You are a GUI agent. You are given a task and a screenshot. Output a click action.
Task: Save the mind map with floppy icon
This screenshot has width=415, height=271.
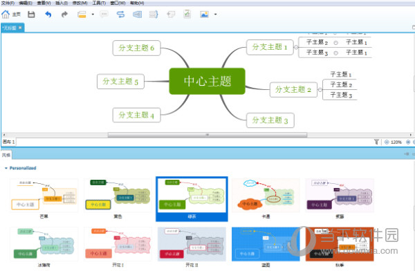pos(31,15)
